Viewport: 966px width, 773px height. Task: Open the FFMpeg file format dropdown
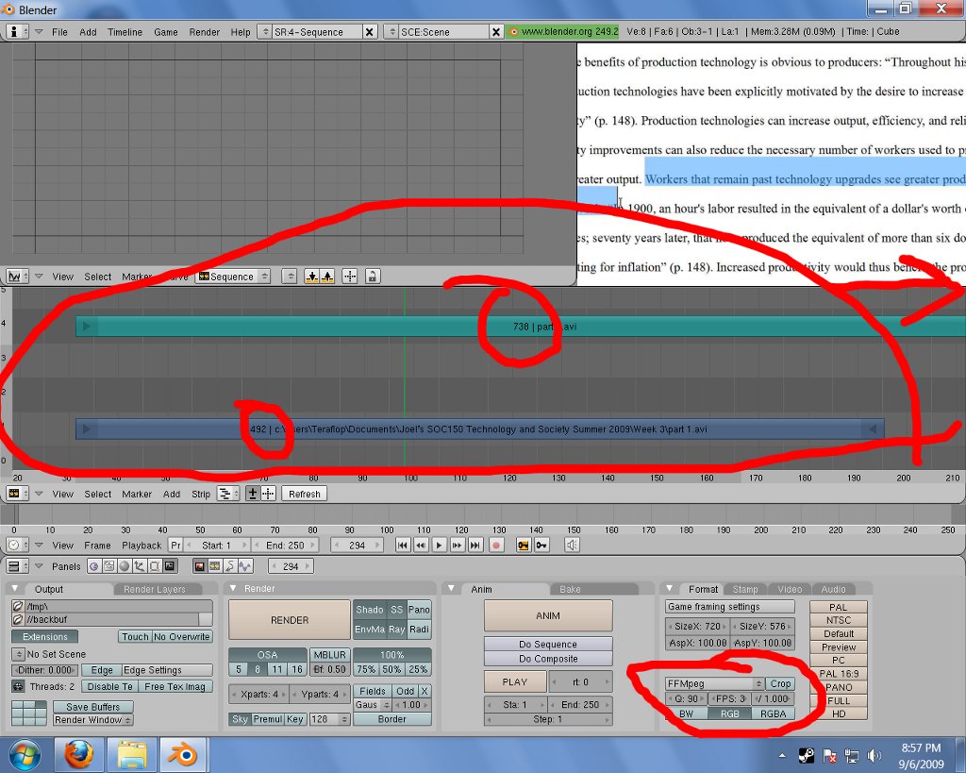715,683
